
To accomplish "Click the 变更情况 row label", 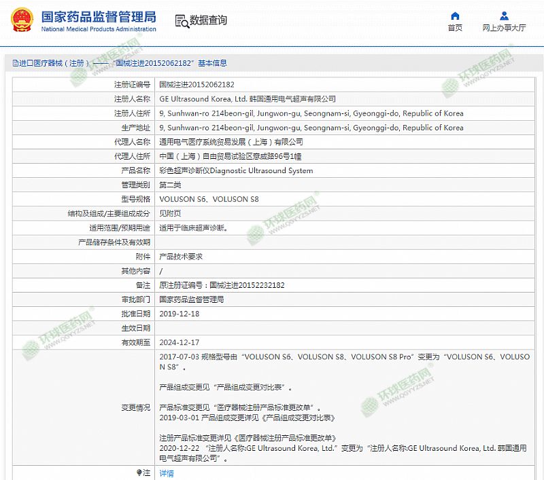I will click(x=135, y=407).
